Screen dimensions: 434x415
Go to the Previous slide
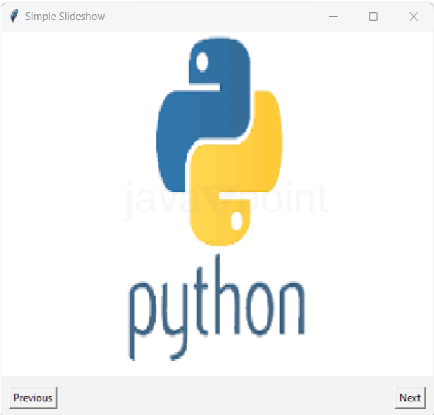[x=33, y=398]
